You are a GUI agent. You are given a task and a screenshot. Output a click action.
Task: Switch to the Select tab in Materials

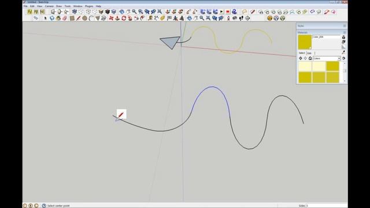[x=302, y=53]
